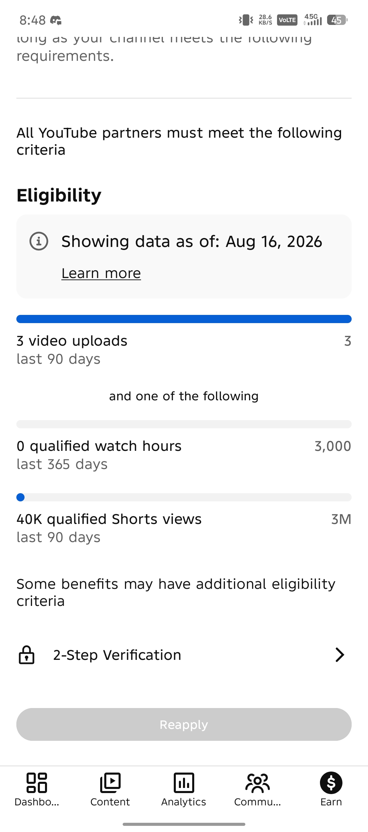Follow the Learn more link
368x832 pixels.
tap(101, 273)
